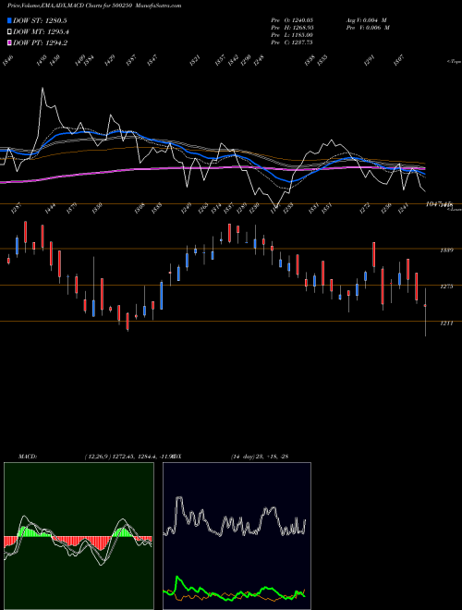Click the tall white price spike peak in EMA chart
The image size is (462, 610).
click(x=43, y=89)
